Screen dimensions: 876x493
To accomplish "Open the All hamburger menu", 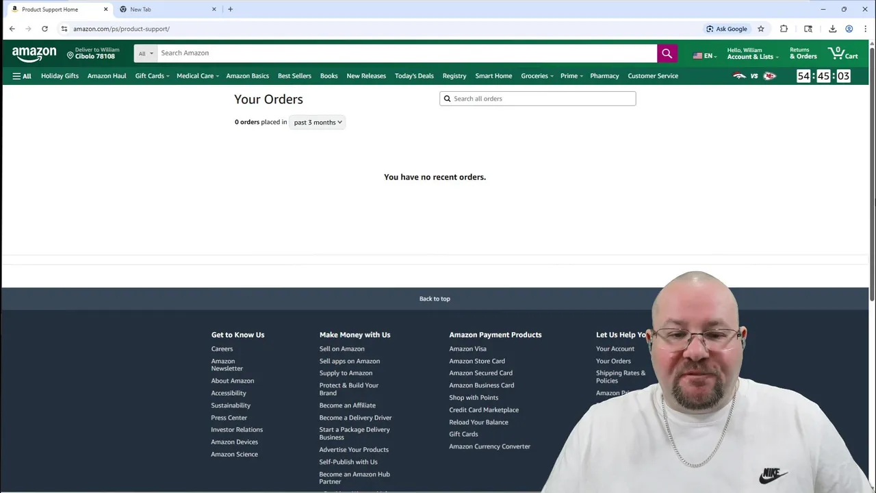I will (22, 76).
